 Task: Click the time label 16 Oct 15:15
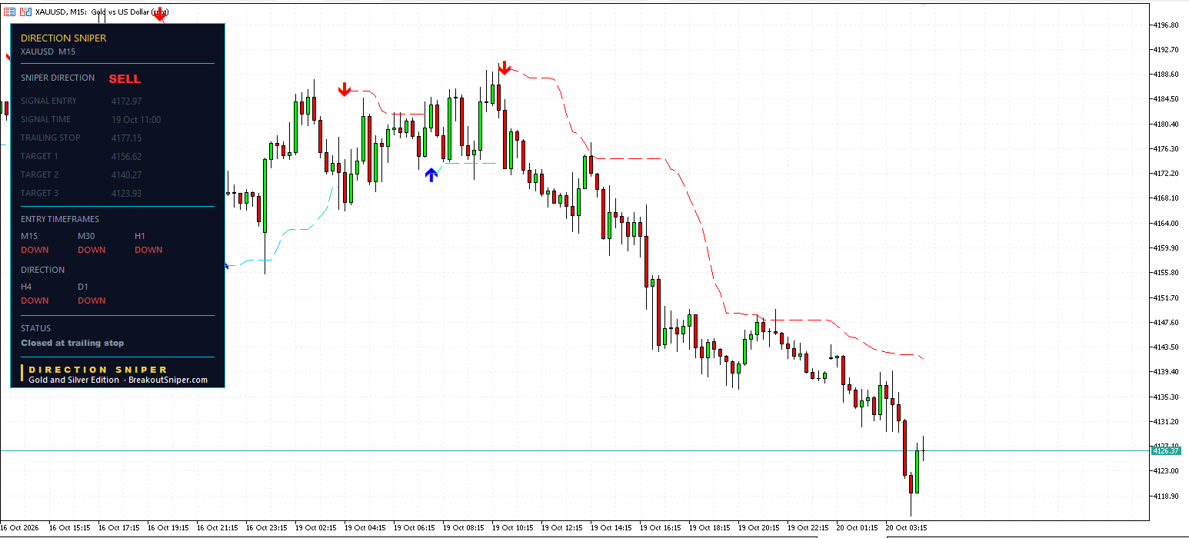tap(70, 528)
